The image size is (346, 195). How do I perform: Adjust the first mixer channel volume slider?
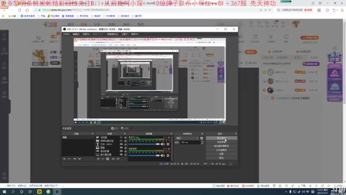pos(144,144)
